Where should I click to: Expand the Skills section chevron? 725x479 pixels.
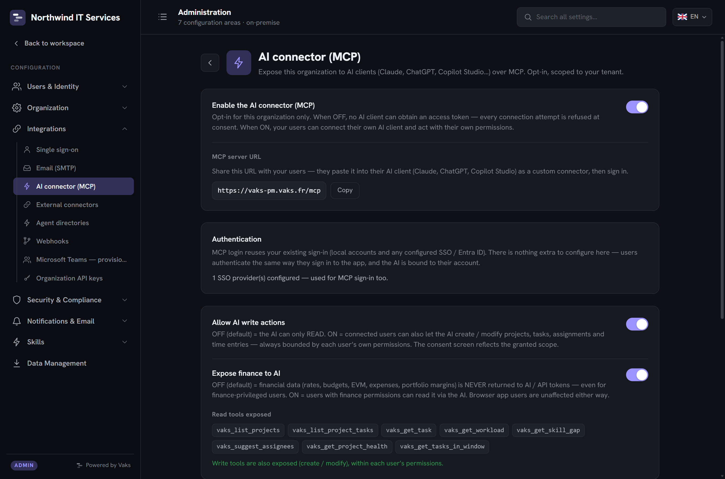[124, 342]
